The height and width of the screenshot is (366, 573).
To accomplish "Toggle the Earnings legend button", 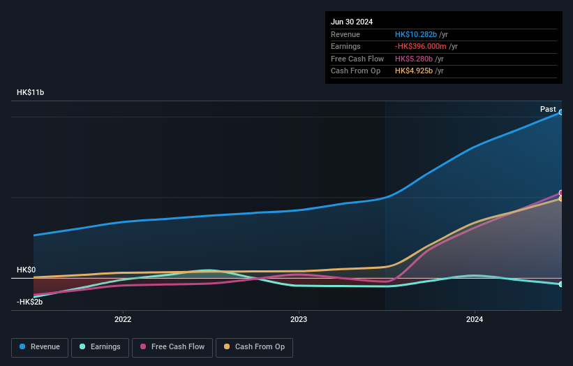I will point(100,347).
